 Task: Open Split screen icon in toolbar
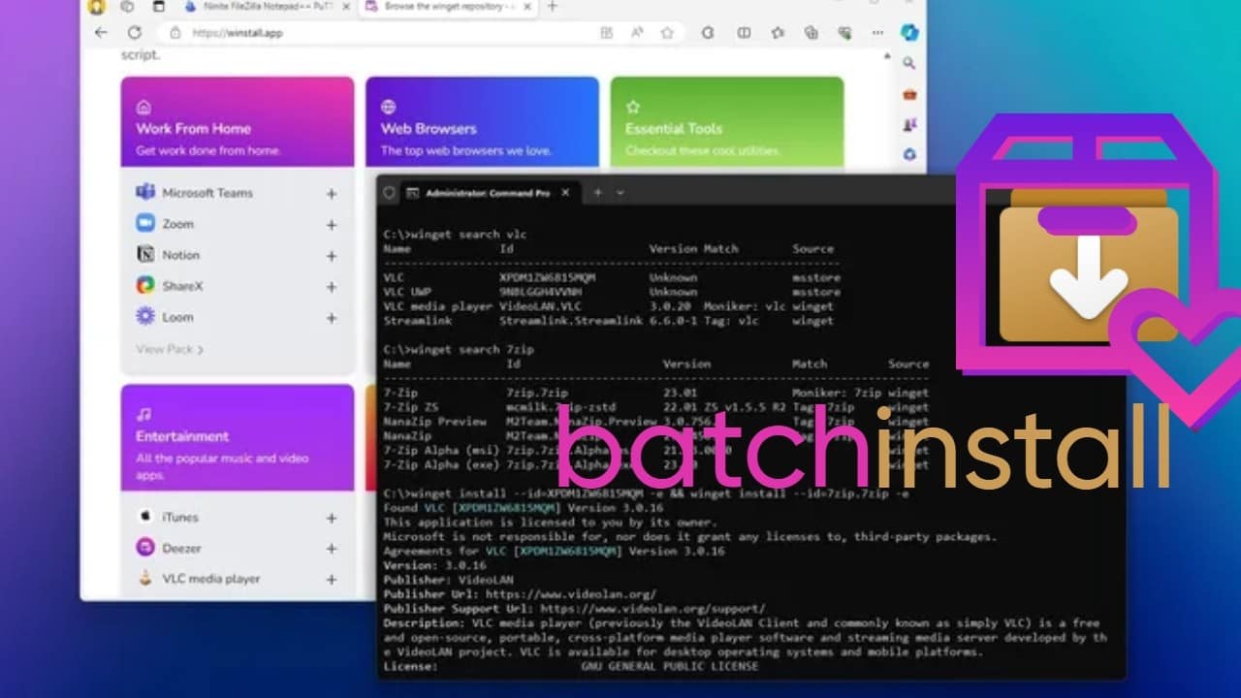(x=744, y=33)
